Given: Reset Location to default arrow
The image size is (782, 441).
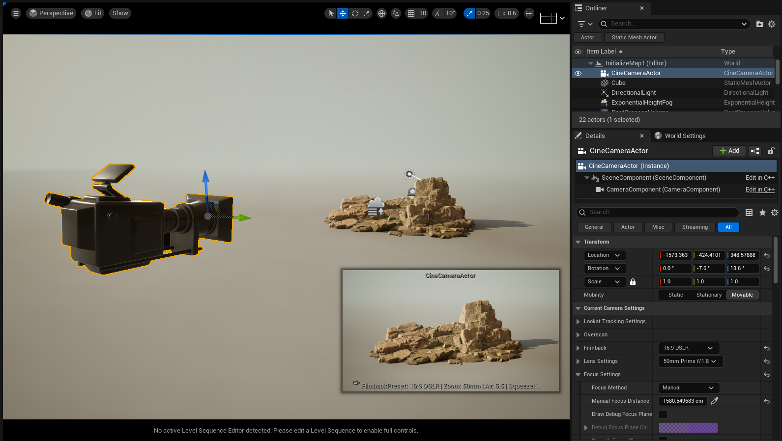Looking at the screenshot, I should click(x=766, y=255).
